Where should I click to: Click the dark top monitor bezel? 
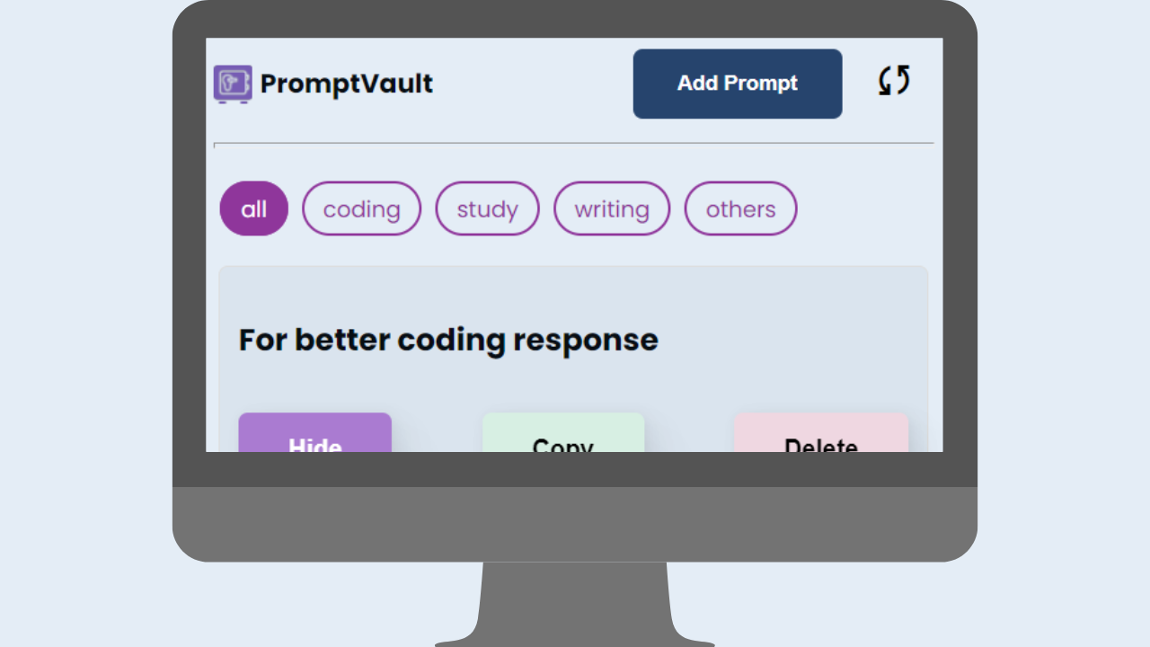pyautogui.click(x=575, y=19)
